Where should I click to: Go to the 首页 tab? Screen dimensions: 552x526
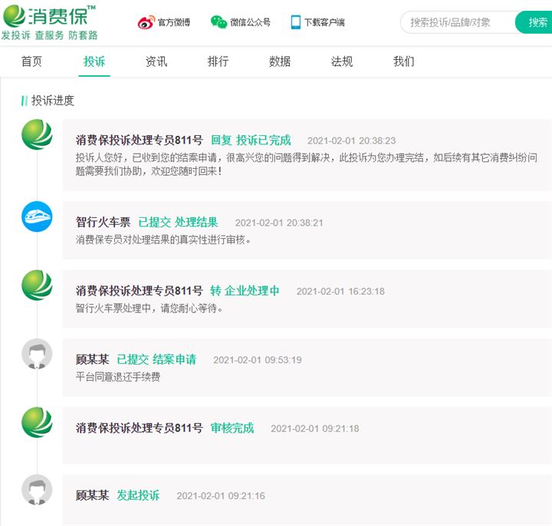click(31, 61)
